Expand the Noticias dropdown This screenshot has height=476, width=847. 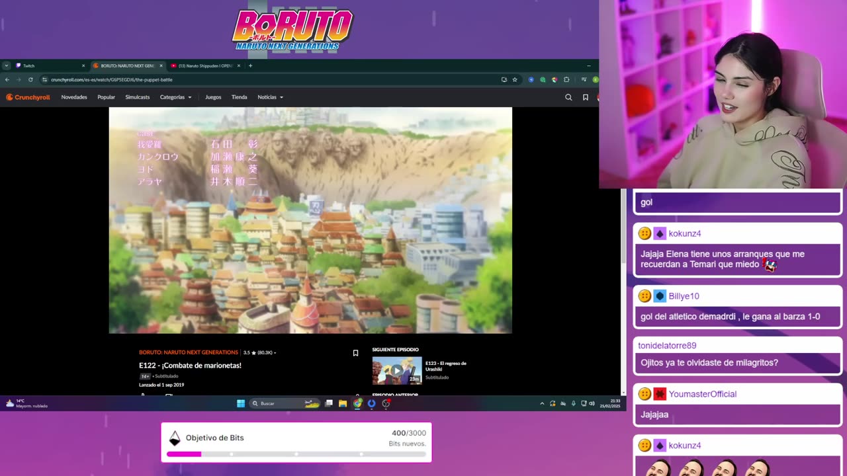click(x=270, y=97)
